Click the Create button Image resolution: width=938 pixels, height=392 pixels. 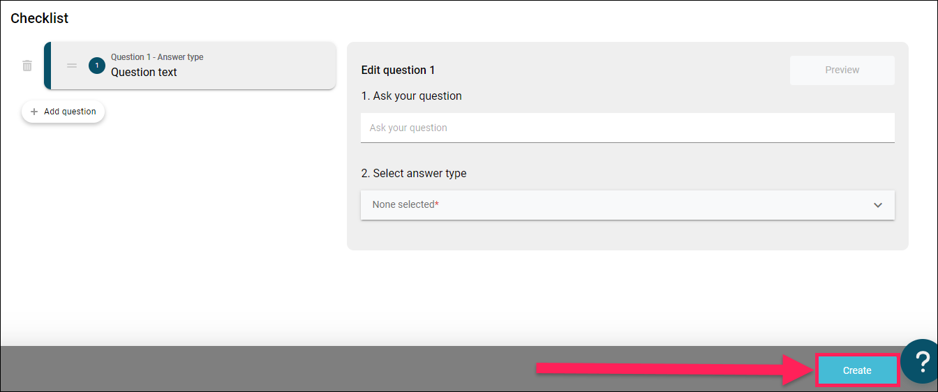coord(857,370)
